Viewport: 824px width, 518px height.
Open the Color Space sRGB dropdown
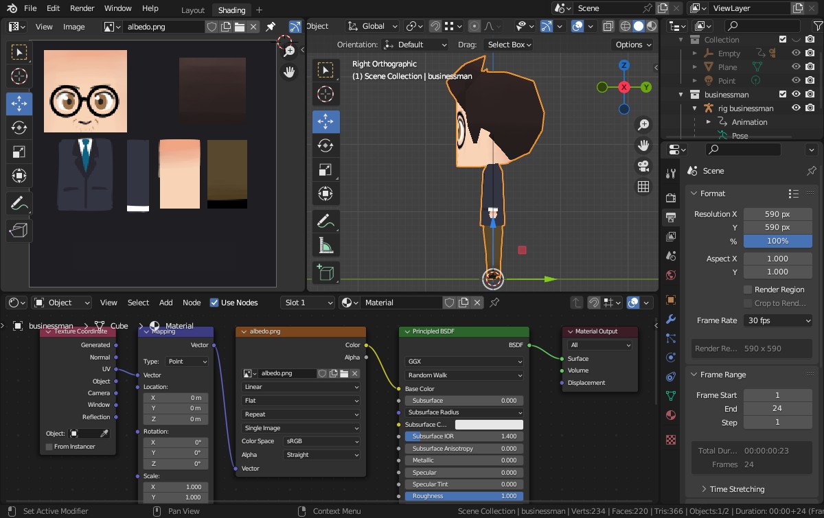321,441
